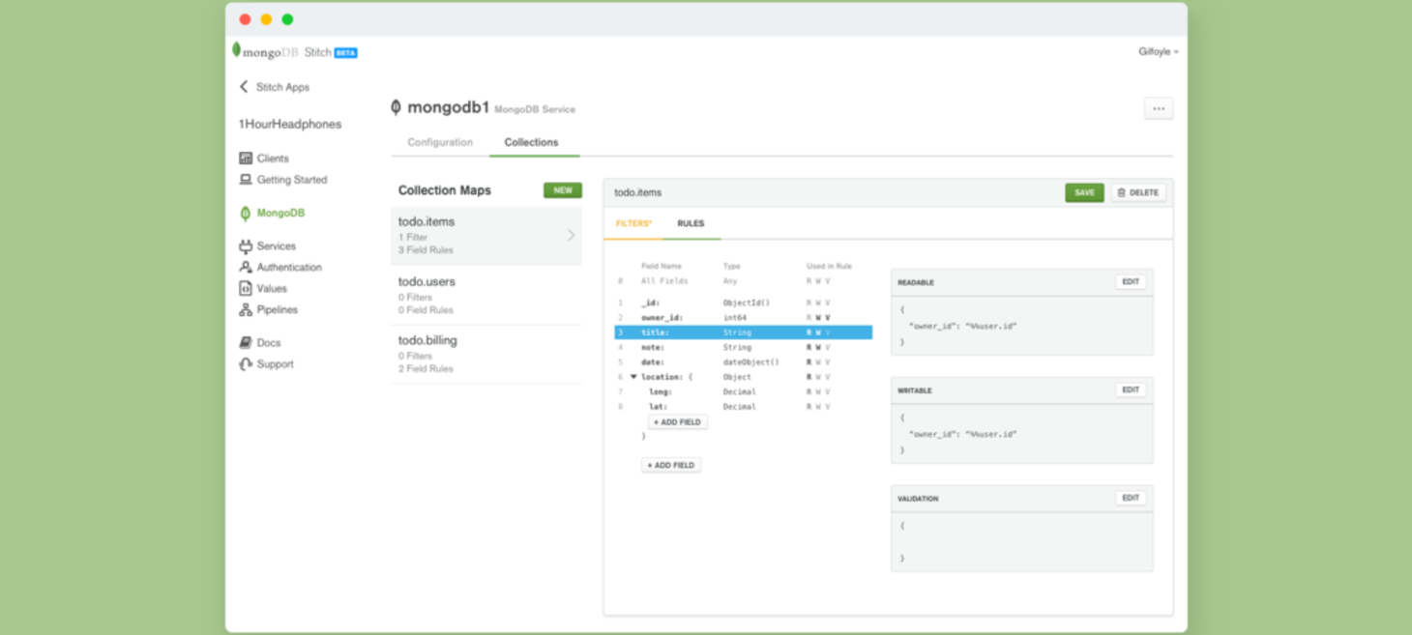Click the Docs book icon
Screen dimensions: 1412x635
click(246, 342)
